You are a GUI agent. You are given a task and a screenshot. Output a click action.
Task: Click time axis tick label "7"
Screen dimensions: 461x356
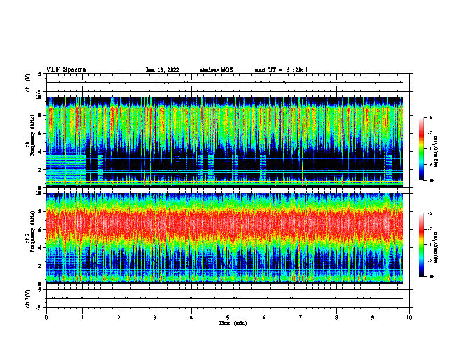pyautogui.click(x=300, y=318)
